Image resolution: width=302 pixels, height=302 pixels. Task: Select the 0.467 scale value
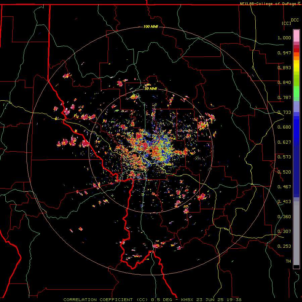(x=284, y=187)
